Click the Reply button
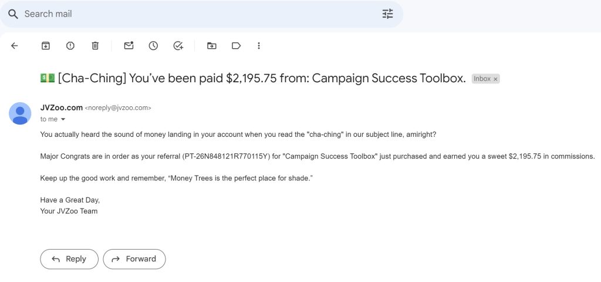The height and width of the screenshot is (282, 601). (69, 259)
